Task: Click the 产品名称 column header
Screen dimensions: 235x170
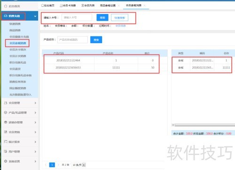Action: 108,53
